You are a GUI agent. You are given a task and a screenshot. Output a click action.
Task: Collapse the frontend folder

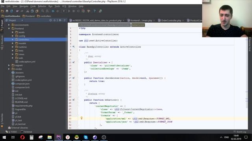pos(9,29)
